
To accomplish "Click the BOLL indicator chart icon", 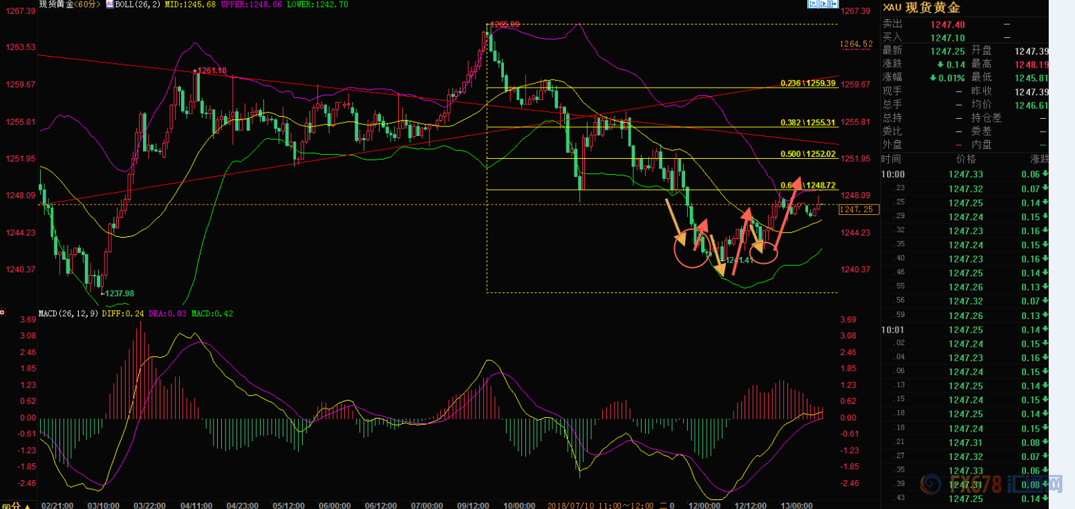I will pos(109,4).
